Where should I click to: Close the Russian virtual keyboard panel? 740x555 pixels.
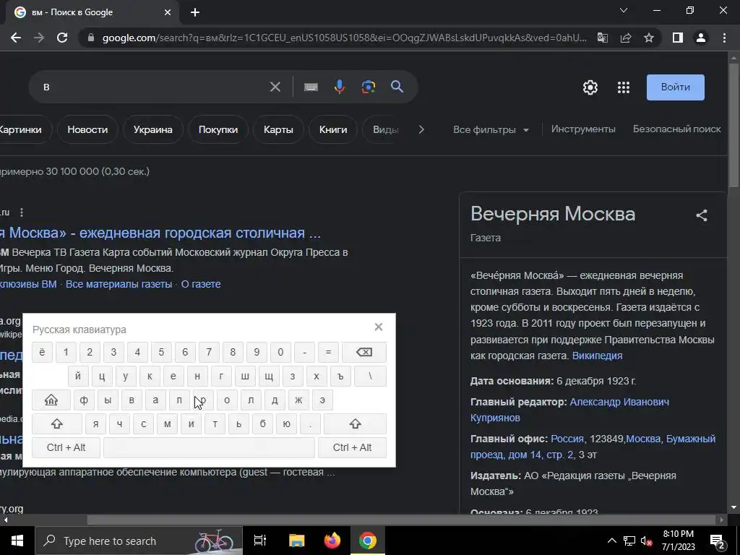(378, 327)
